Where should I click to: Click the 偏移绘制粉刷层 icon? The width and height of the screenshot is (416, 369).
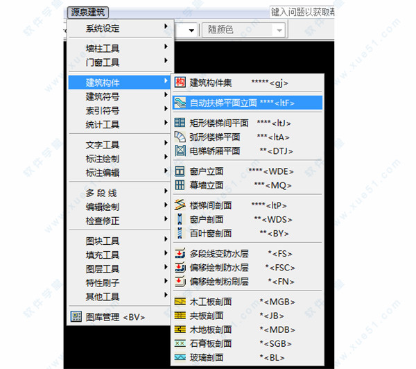pyautogui.click(x=180, y=281)
